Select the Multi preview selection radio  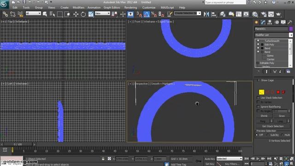click(282, 135)
